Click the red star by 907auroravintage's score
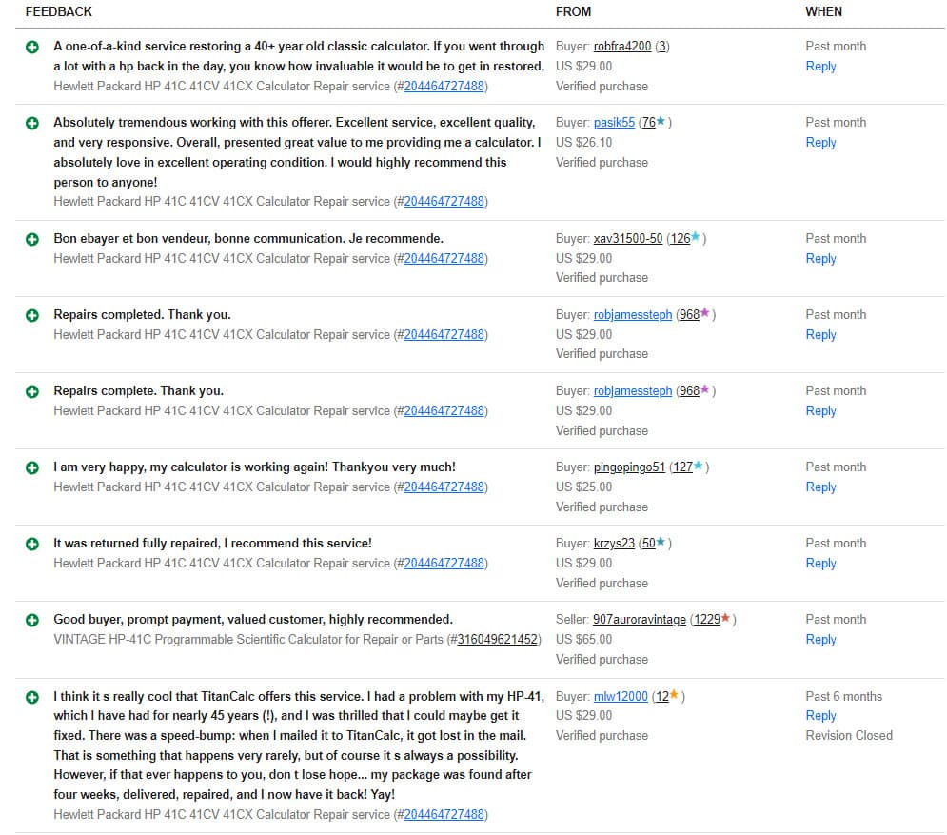This screenshot has width=947, height=835. click(x=726, y=619)
